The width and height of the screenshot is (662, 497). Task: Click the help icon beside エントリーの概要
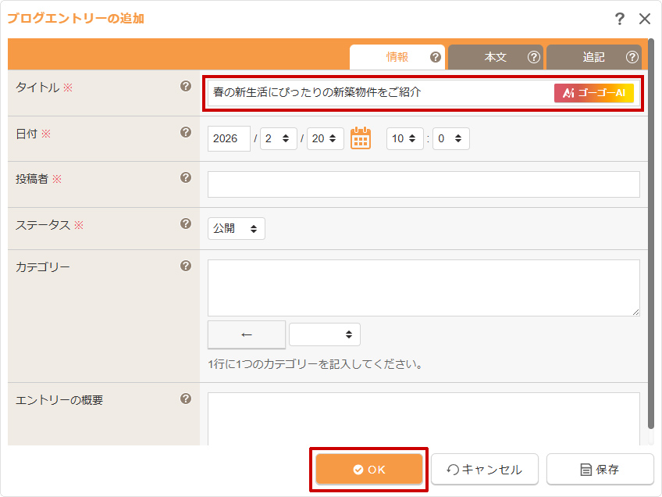click(186, 399)
